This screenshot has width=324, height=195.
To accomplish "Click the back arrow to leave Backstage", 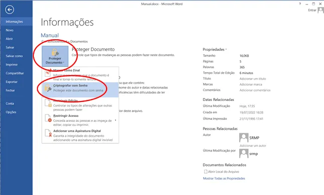I will (x=9, y=9).
